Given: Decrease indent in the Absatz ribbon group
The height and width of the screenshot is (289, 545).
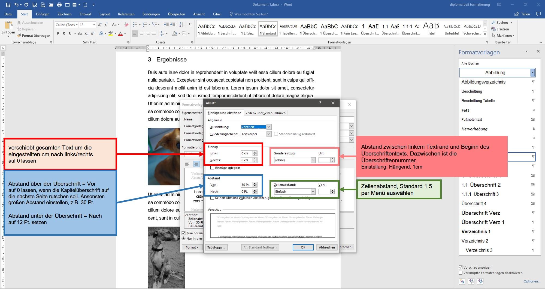Looking at the screenshot, I should click(166, 25).
